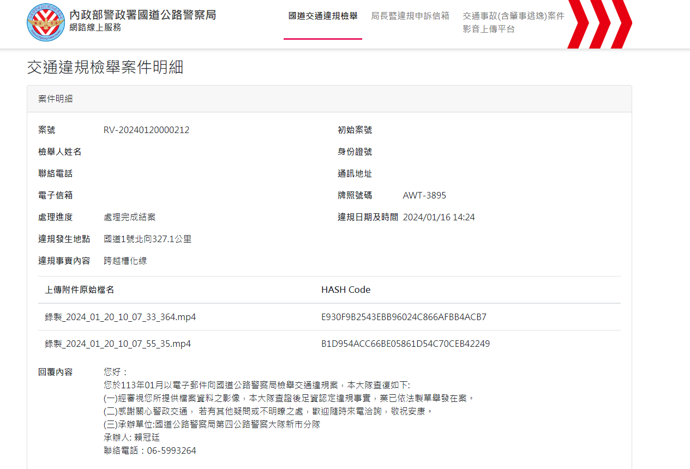
Task: Click file 錄製_2024_01_20_10_07_33_364.mp4
Action: coord(121,317)
